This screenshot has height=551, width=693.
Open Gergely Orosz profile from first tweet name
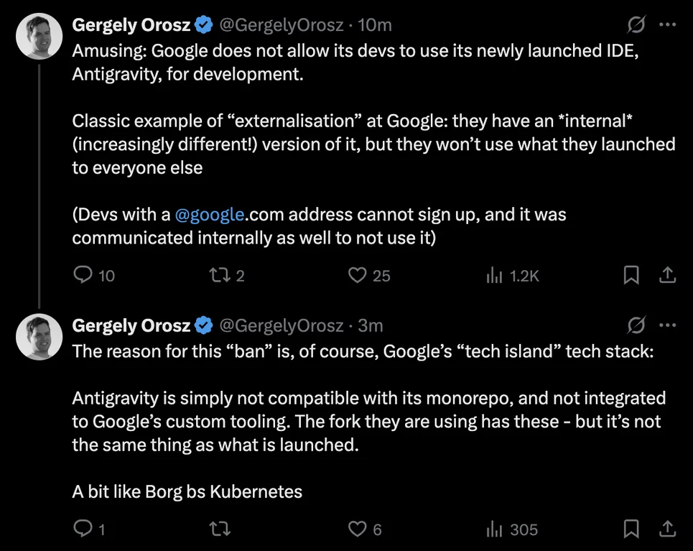131,25
